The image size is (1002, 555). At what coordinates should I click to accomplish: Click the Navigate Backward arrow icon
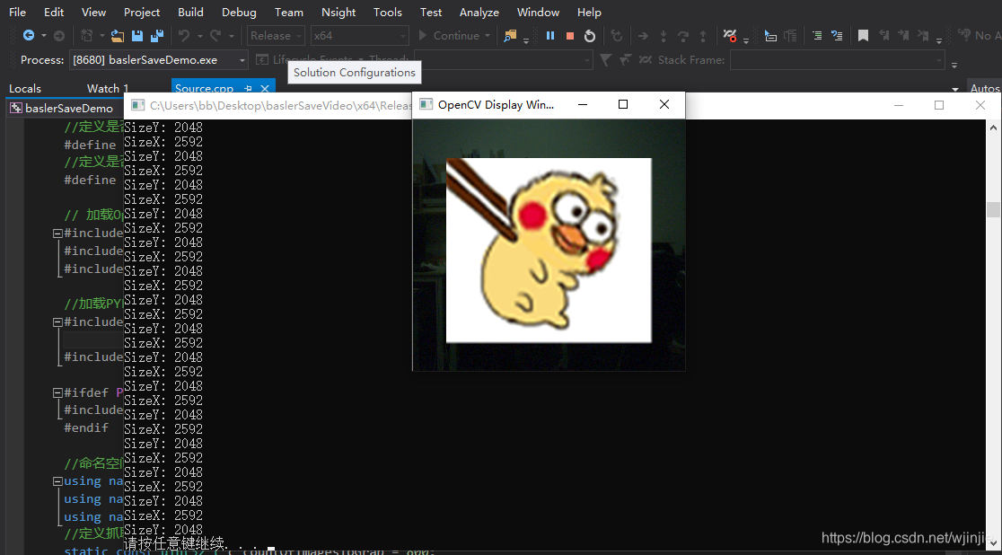pos(30,36)
